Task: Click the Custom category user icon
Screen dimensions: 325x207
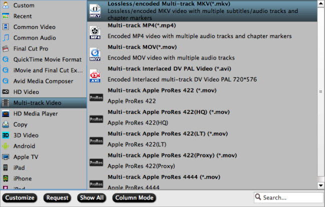Action: coord(5,5)
